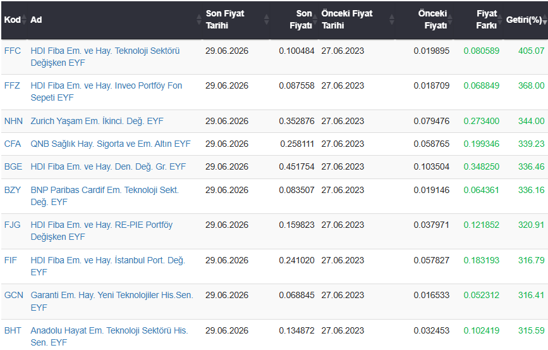Sort by Önceki Fiyatı column arrows
Image resolution: width=548 pixels, height=350 pixels.
click(x=450, y=20)
